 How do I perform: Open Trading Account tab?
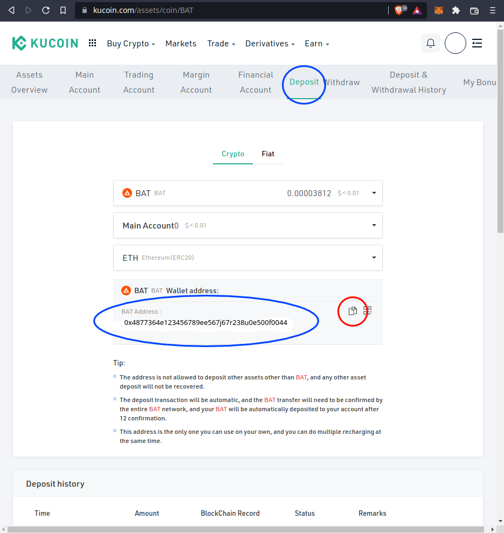(x=139, y=82)
